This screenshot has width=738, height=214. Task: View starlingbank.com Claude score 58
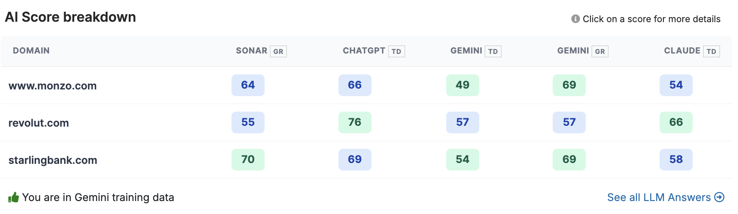tap(676, 160)
